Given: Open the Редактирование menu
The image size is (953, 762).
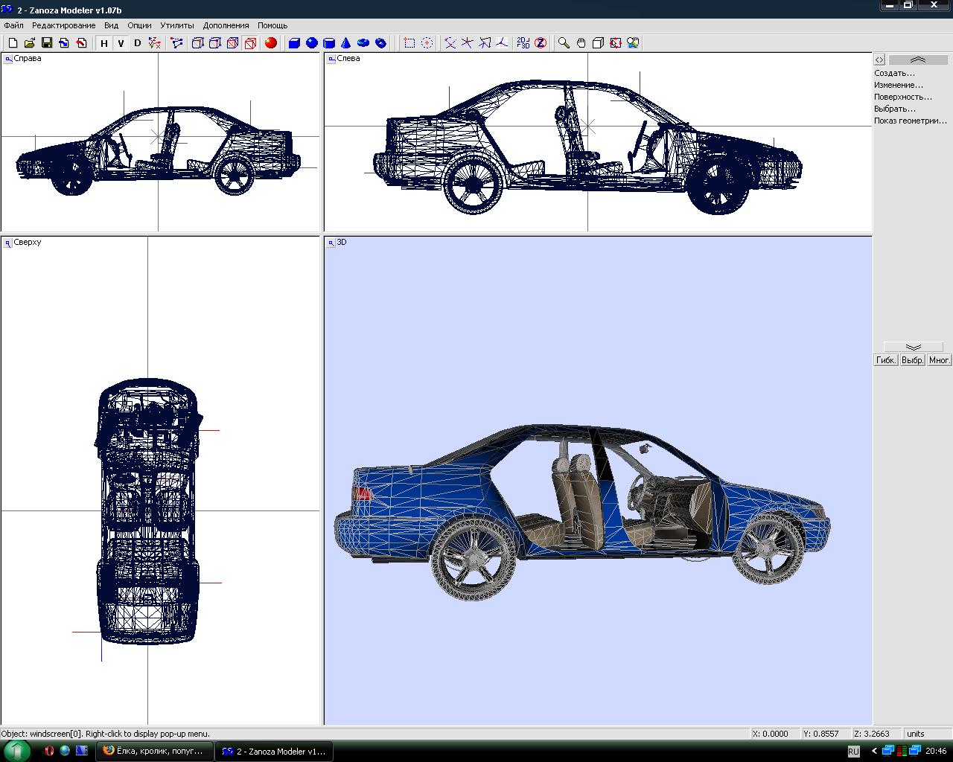Looking at the screenshot, I should (x=63, y=25).
